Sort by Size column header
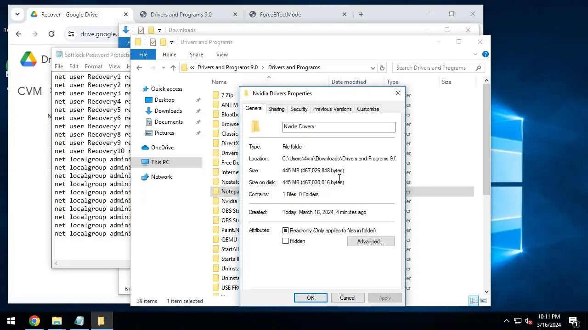Viewport: 588px width, 330px height. click(447, 82)
